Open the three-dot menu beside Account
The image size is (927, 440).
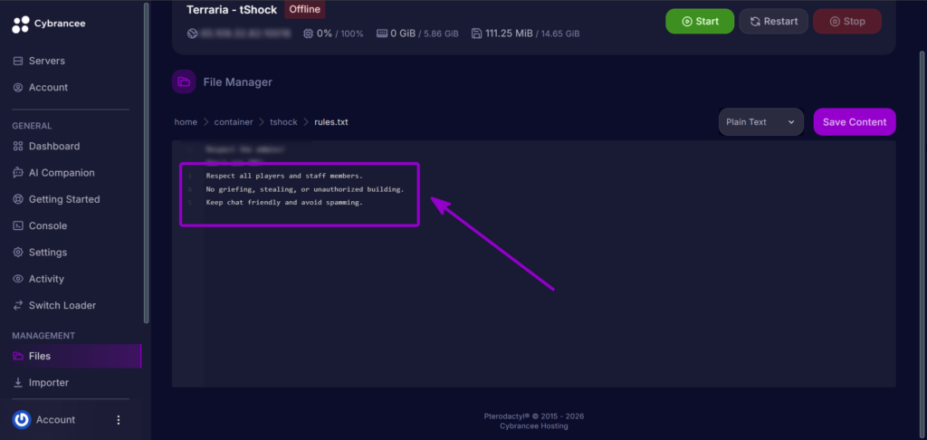(x=119, y=420)
